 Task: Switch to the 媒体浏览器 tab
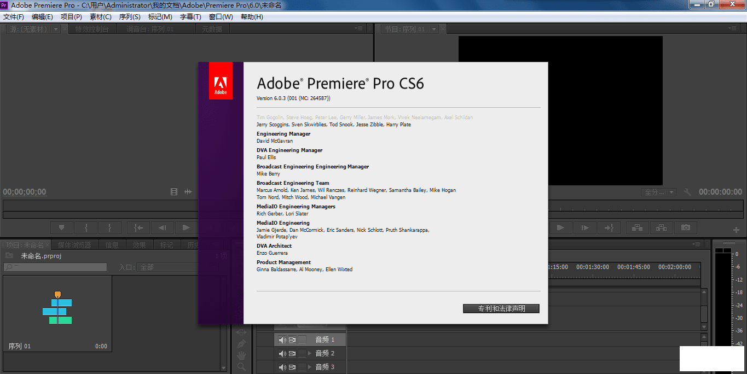75,245
